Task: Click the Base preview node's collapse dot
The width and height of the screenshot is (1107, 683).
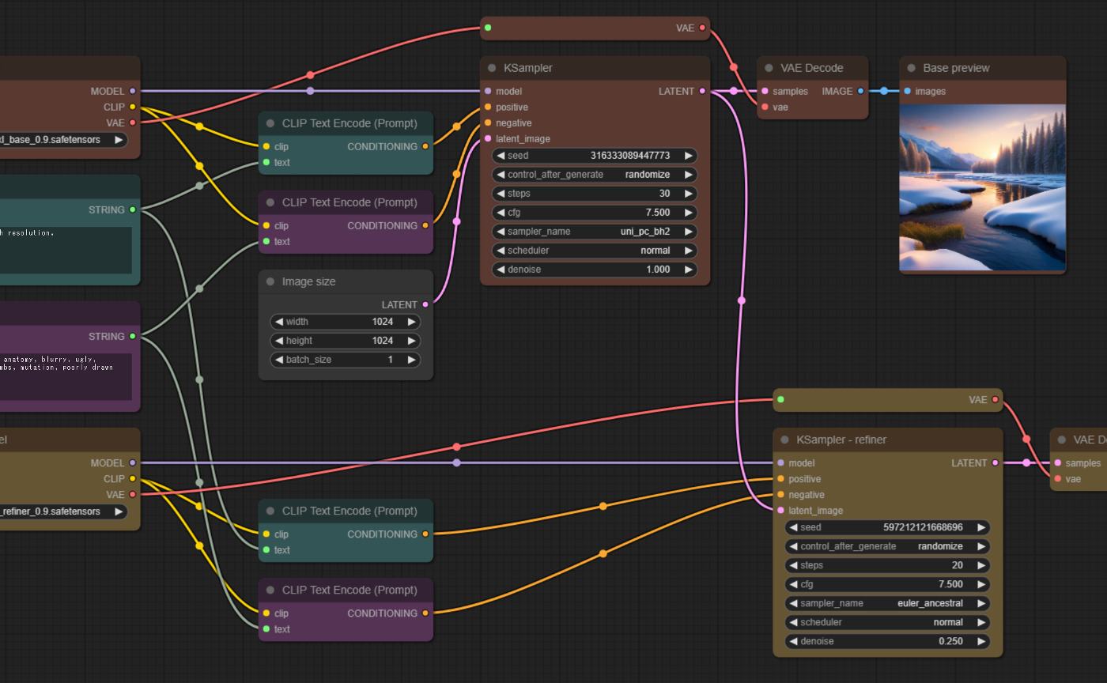Action: [x=911, y=68]
